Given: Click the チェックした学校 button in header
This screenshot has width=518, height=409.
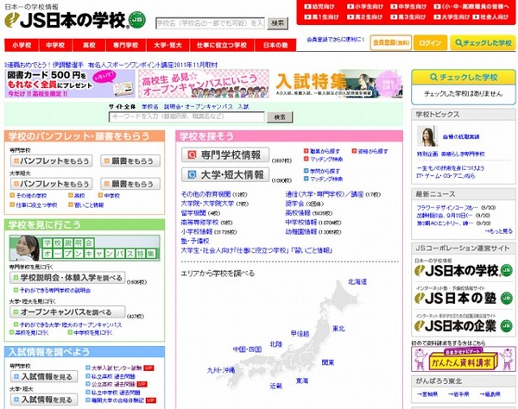Looking at the screenshot, I should coord(483,42).
